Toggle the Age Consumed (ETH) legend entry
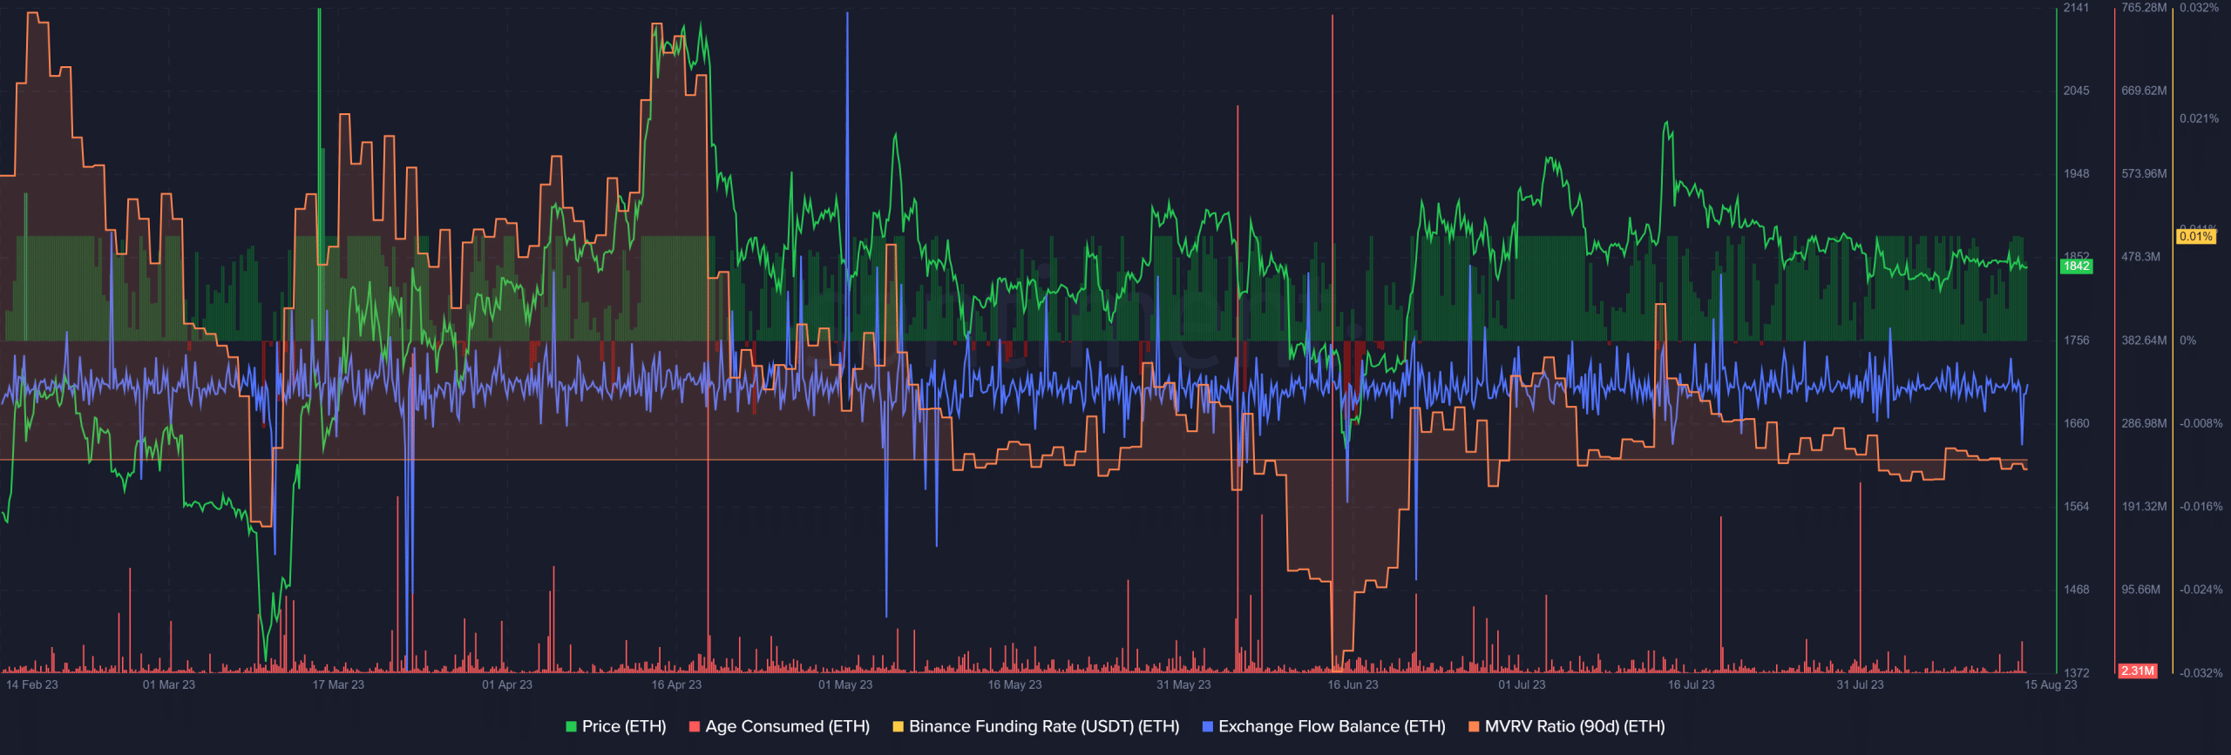Viewport: 2231px width, 755px height. [779, 726]
